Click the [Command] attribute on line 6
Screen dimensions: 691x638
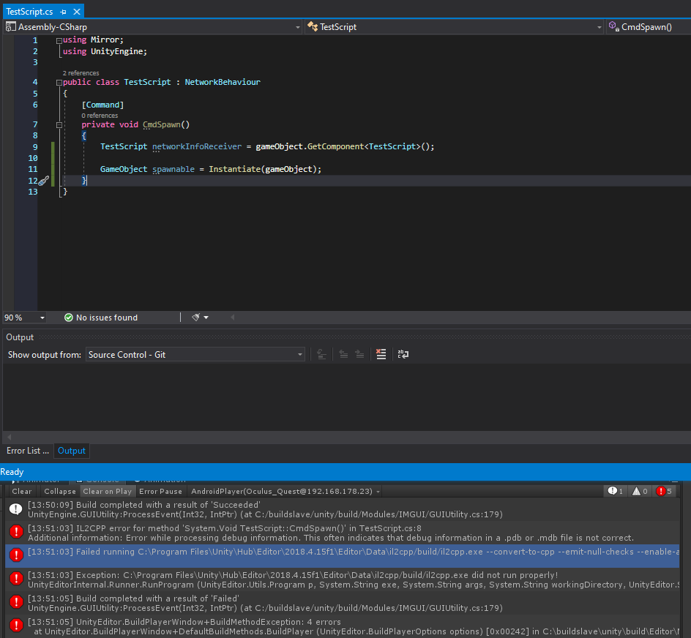tap(102, 105)
